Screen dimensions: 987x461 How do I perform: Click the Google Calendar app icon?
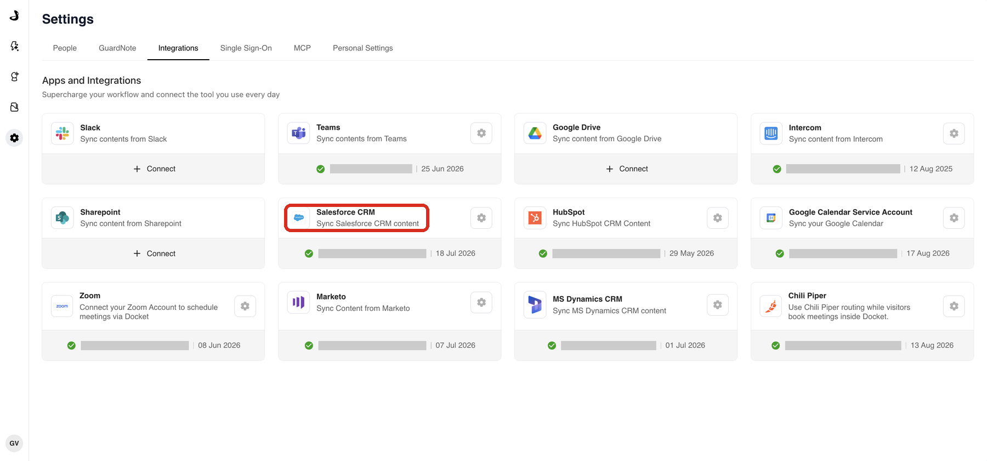(x=771, y=218)
